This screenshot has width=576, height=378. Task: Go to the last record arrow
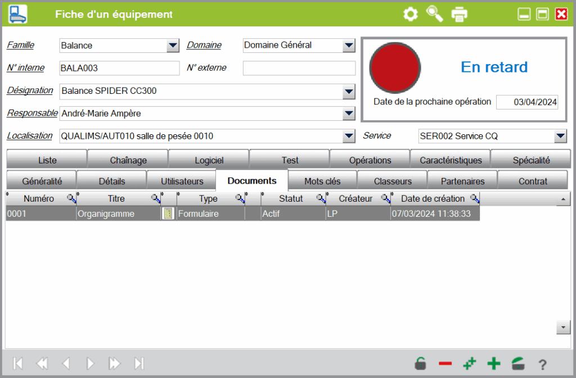[139, 364]
